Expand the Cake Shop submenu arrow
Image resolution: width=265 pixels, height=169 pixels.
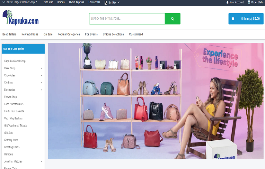pos(41,68)
